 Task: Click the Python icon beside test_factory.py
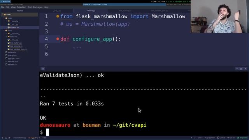pos(9,43)
